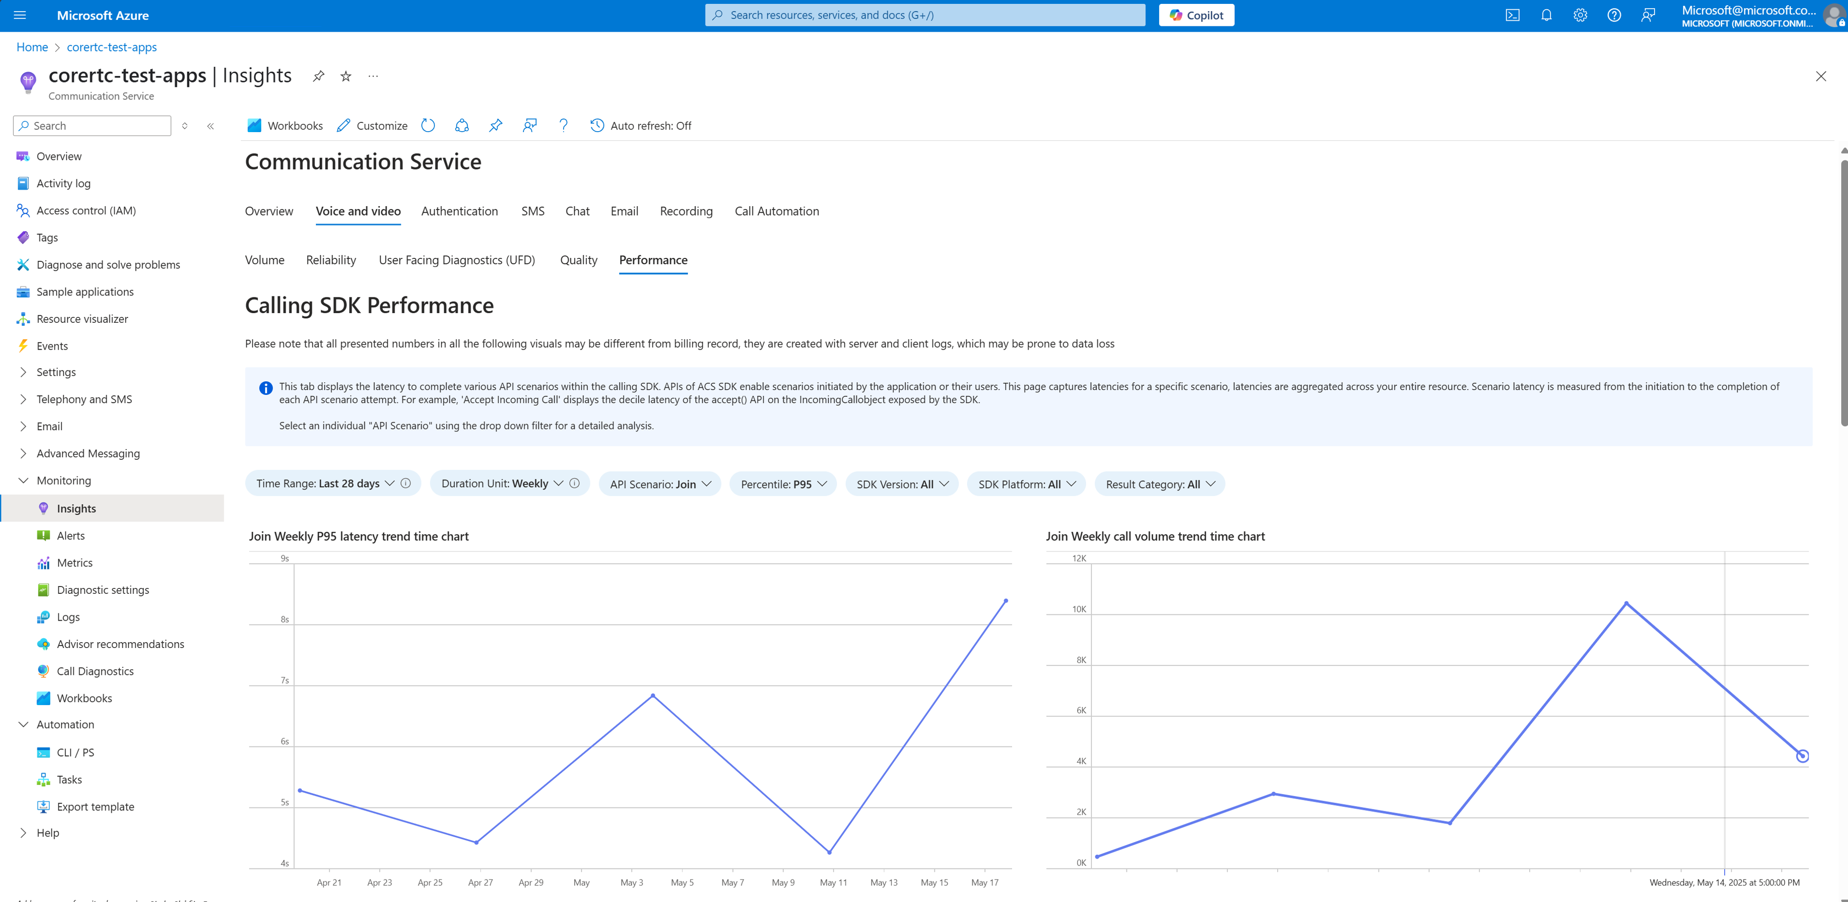
Task: Open Metrics in the Monitoring section
Action: (x=75, y=563)
